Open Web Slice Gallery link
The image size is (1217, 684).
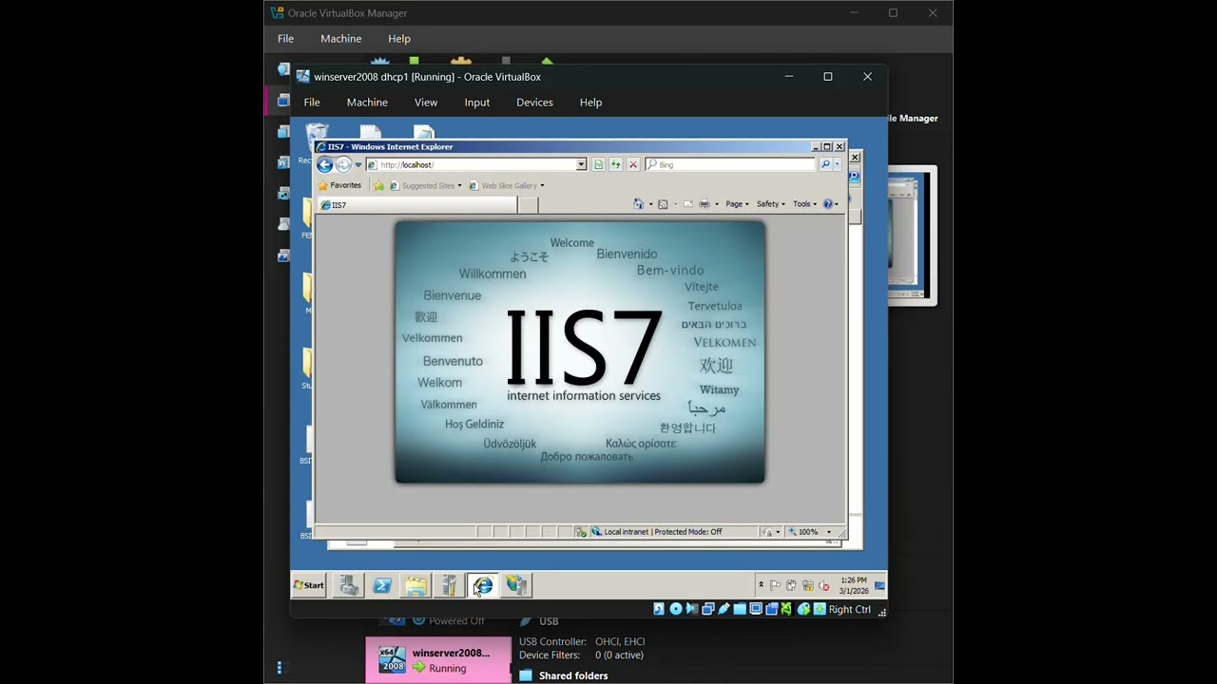(x=508, y=185)
